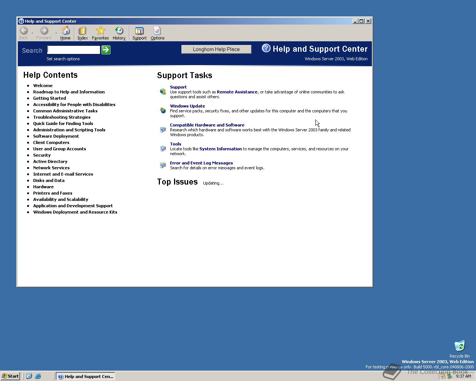The image size is (476, 381).
Task: Open Availability and Scalability topic
Action: tap(61, 199)
